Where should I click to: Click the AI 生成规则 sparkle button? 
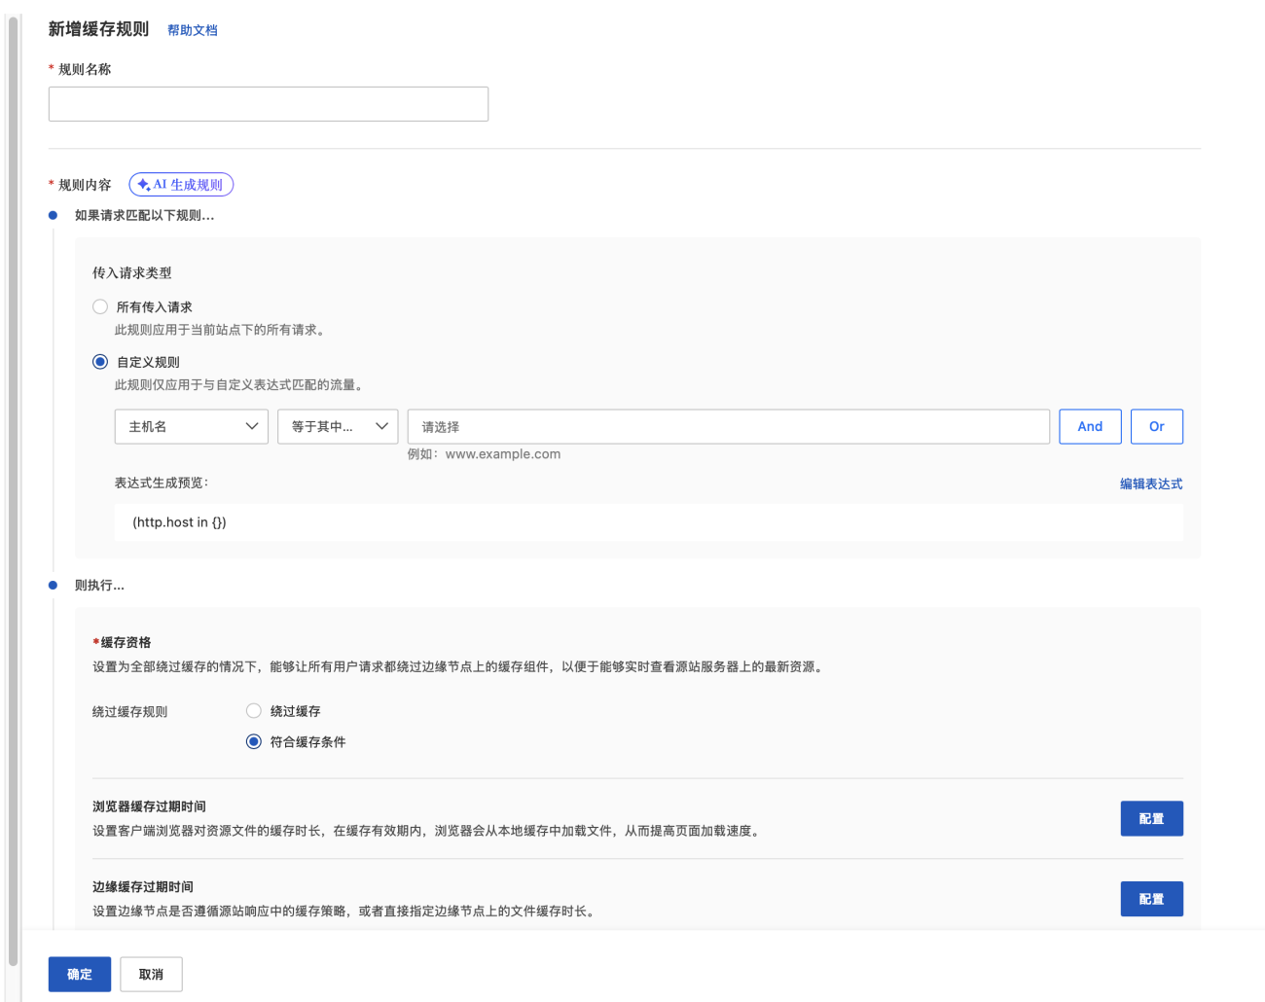[181, 185]
